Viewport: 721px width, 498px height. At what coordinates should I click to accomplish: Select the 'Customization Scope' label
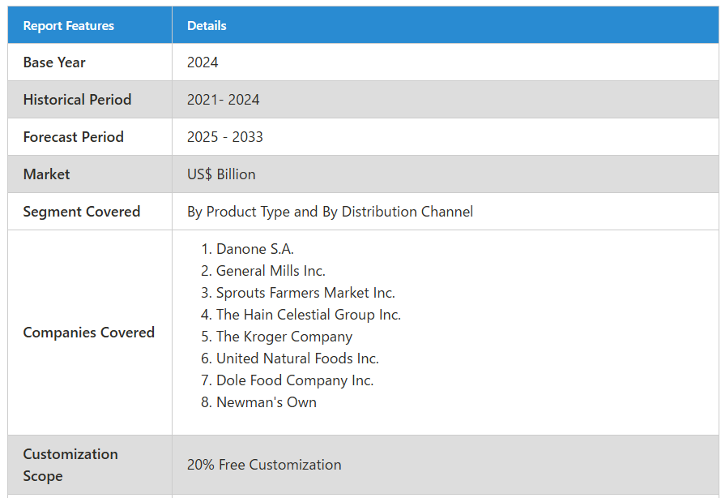[70, 465]
